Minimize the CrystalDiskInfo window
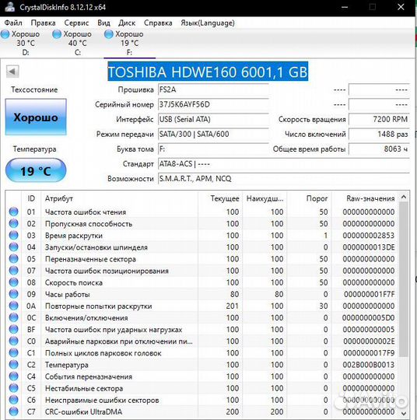The width and height of the screenshot is (417, 420). 345,7
